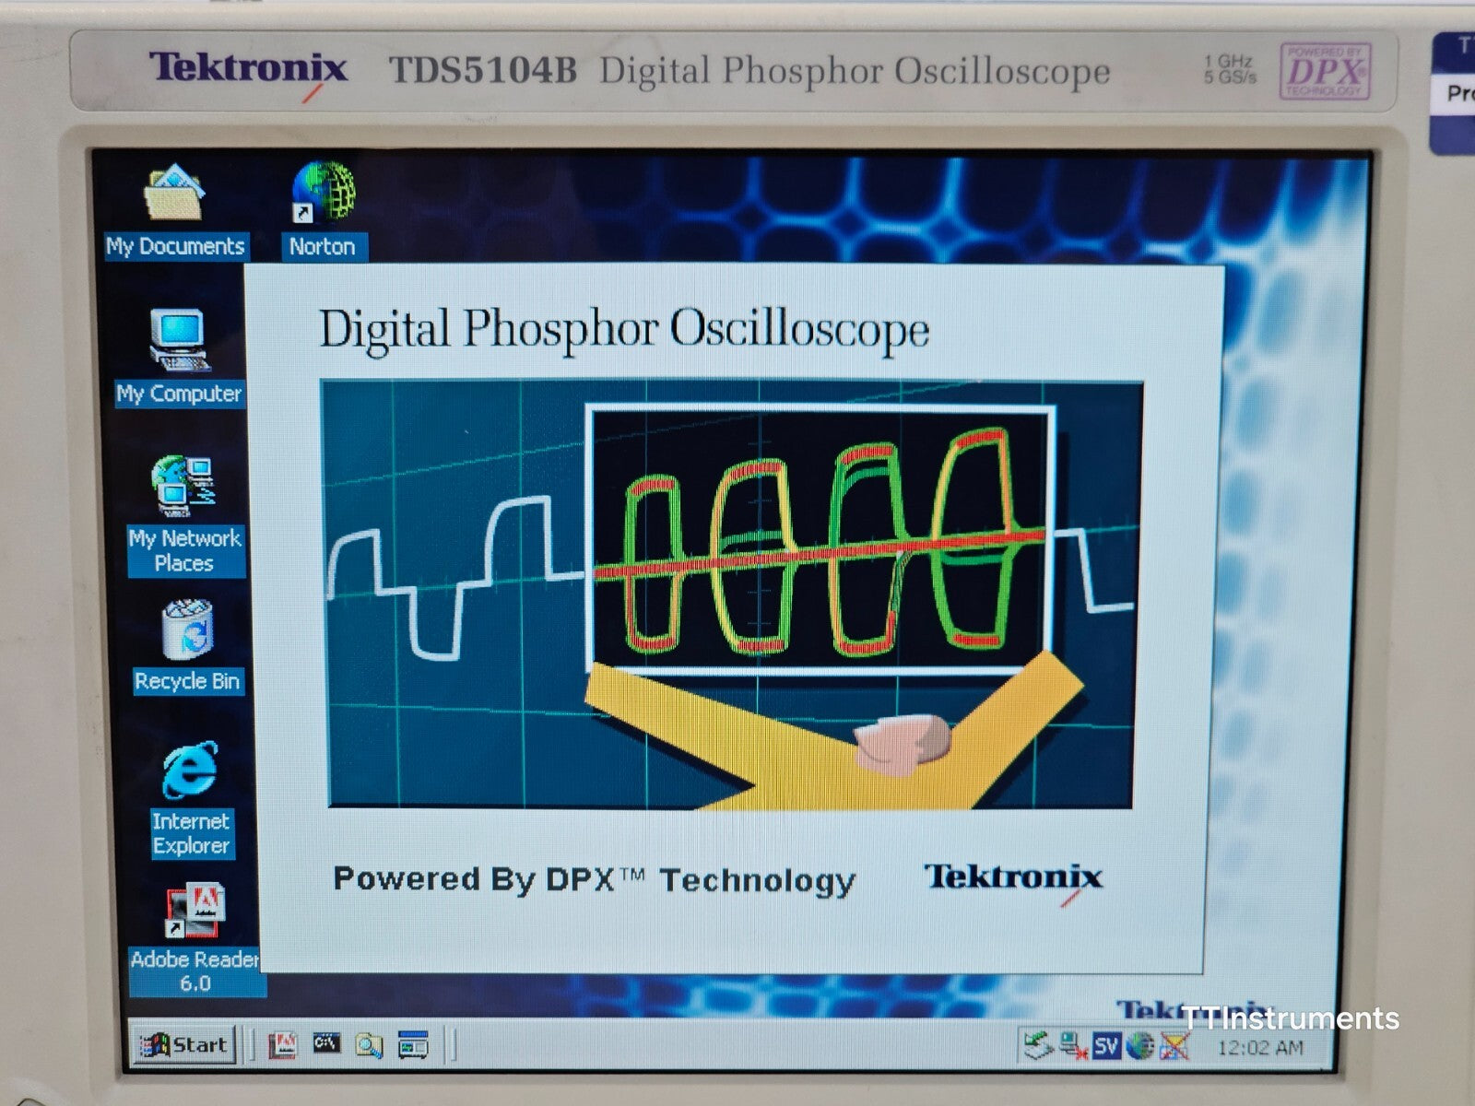Image resolution: width=1475 pixels, height=1106 pixels.
Task: Click the Safely Remove Hardware tray icon
Action: click(1036, 1043)
